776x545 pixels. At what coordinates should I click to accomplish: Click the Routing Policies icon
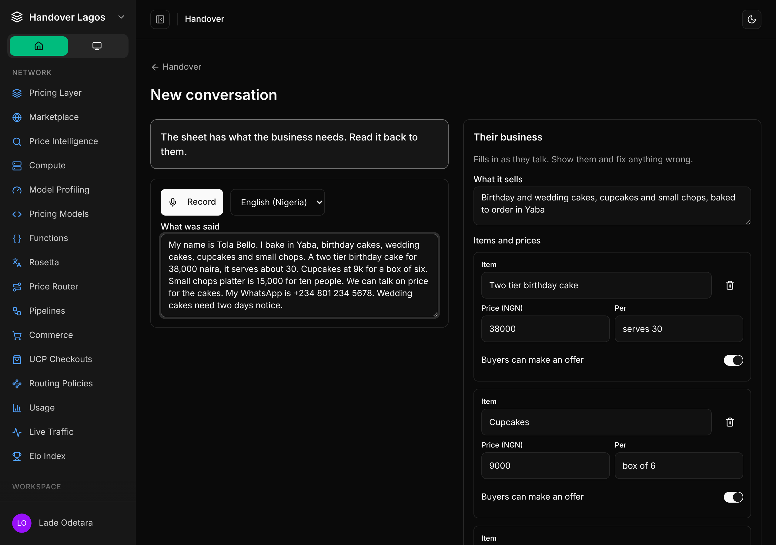(17, 384)
